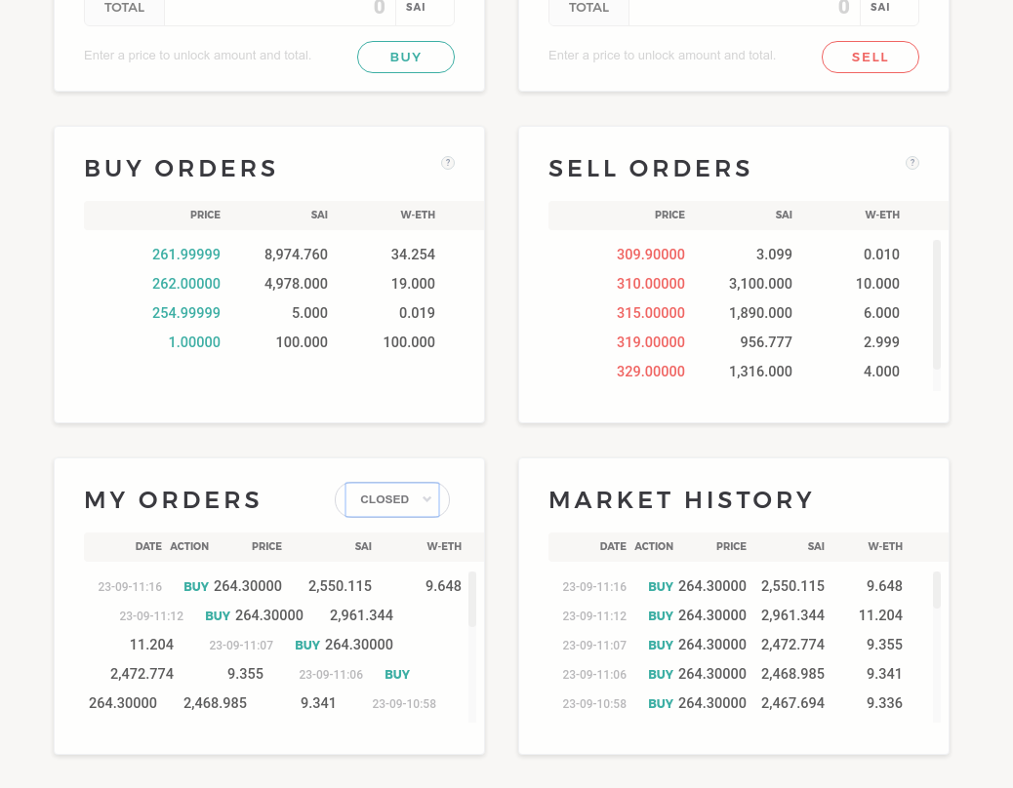Click the SELL button
Image resolution: width=1013 pixels, height=788 pixels.
click(870, 57)
